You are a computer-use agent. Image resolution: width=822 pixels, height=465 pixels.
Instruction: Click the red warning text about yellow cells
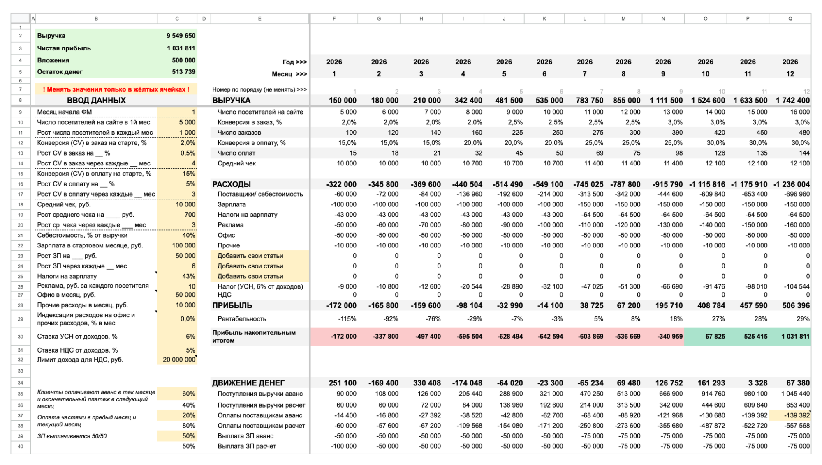point(116,89)
